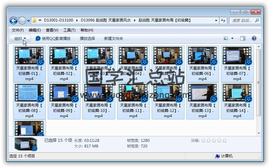Viewport: 270px width, 168px height.
Task: Select video 初级篇-04 thumbnail
Action: coord(133,56)
